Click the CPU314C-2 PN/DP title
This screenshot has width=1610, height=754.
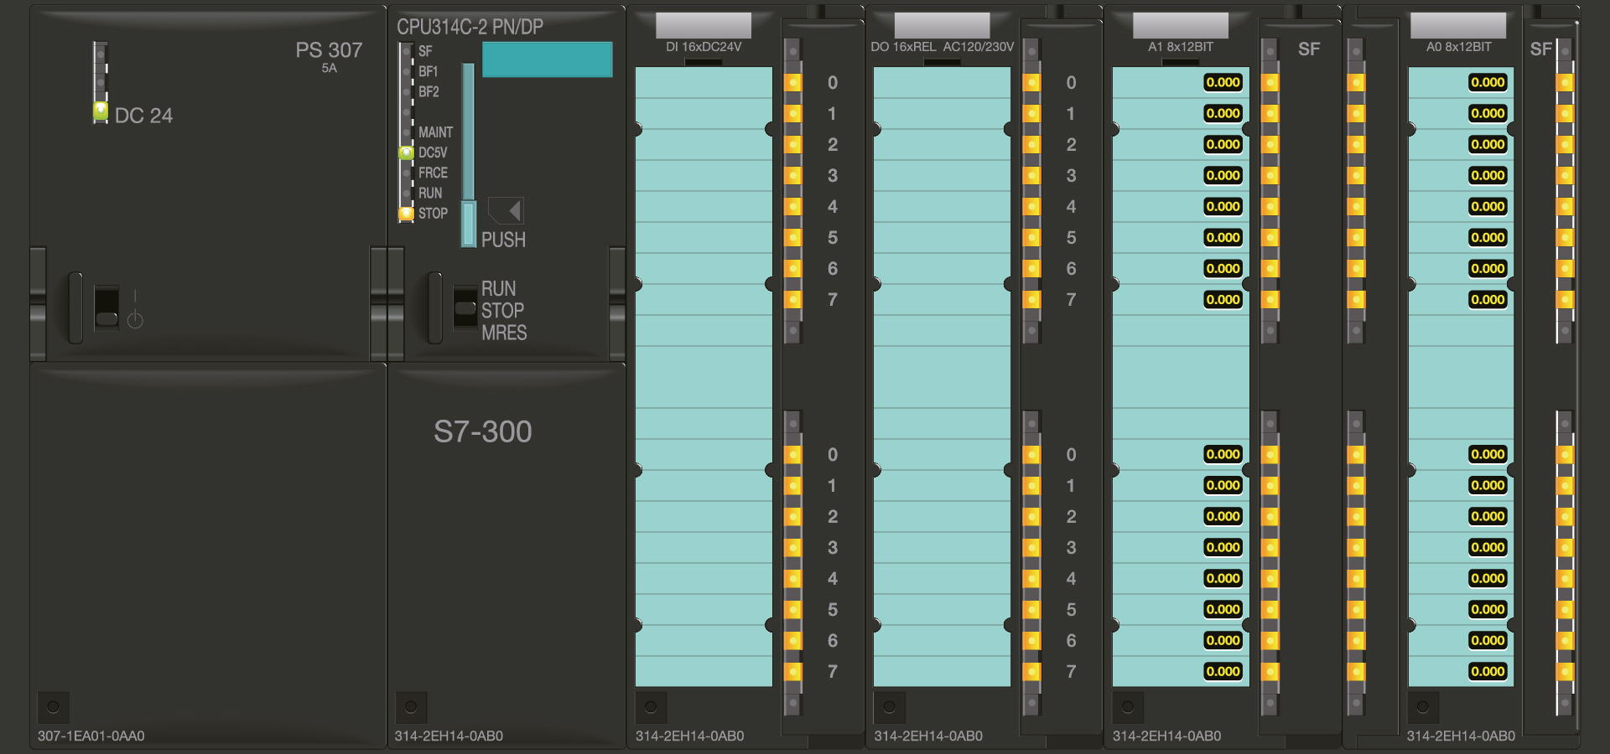[x=470, y=27]
